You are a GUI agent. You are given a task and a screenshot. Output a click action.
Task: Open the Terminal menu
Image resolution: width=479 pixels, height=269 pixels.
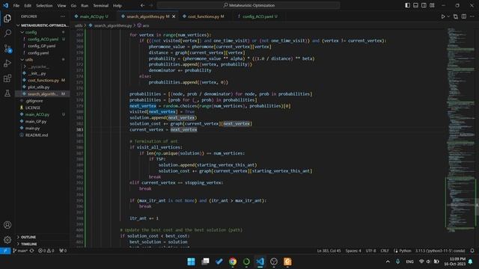pyautogui.click(x=101, y=5)
